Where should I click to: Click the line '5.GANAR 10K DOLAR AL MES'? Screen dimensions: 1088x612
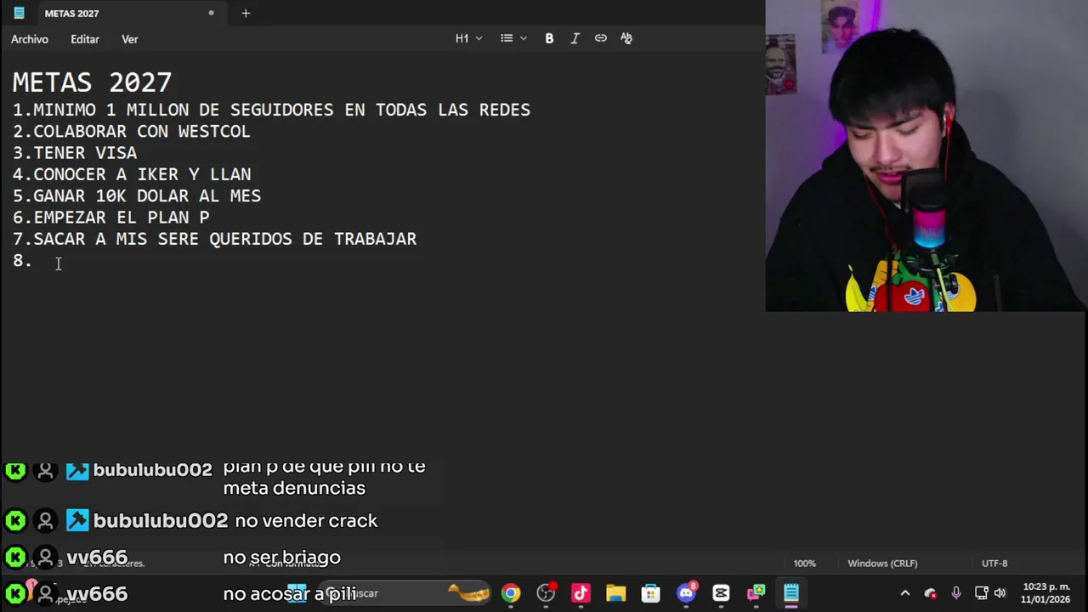(x=137, y=195)
